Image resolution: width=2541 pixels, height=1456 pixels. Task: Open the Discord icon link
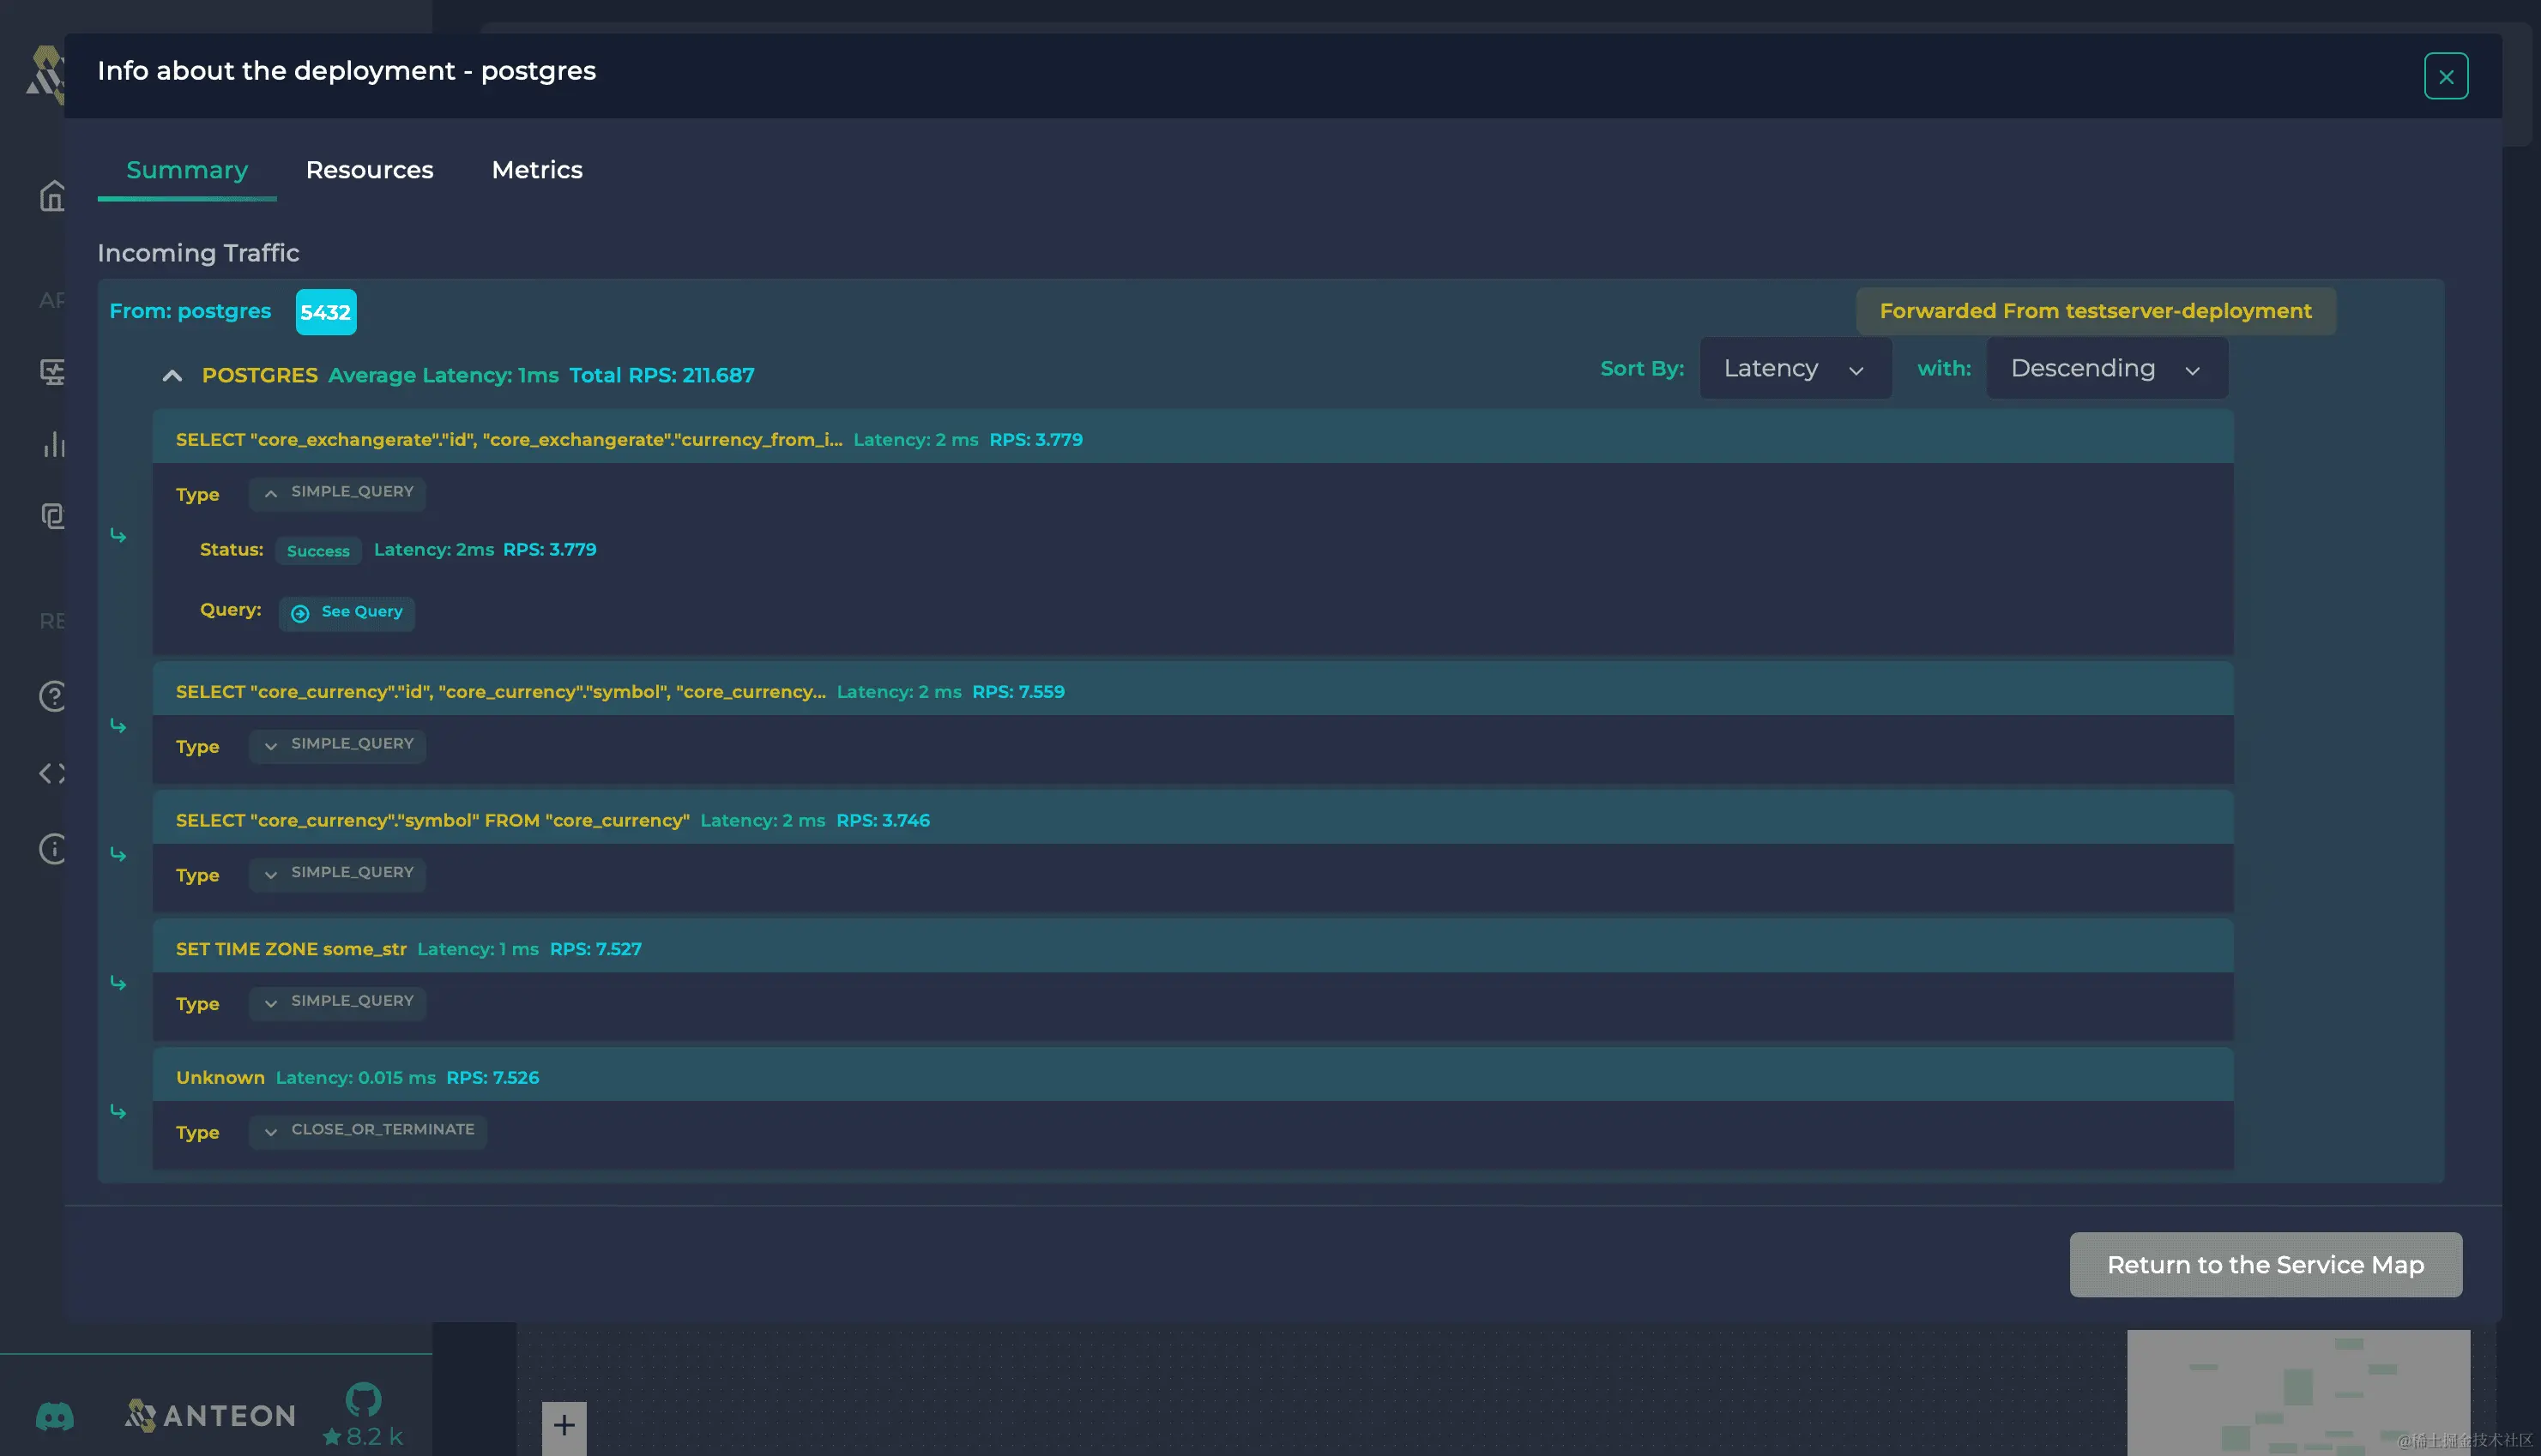click(x=55, y=1416)
